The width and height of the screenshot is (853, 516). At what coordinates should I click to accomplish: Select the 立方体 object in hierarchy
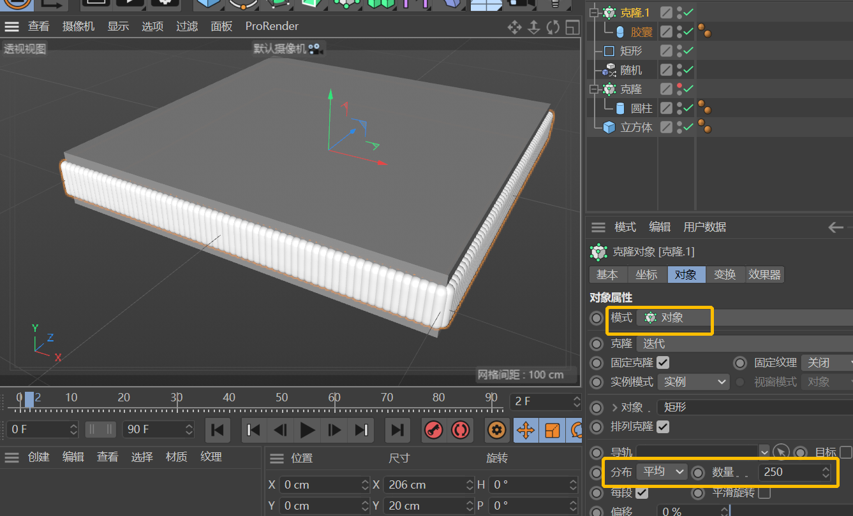(636, 127)
